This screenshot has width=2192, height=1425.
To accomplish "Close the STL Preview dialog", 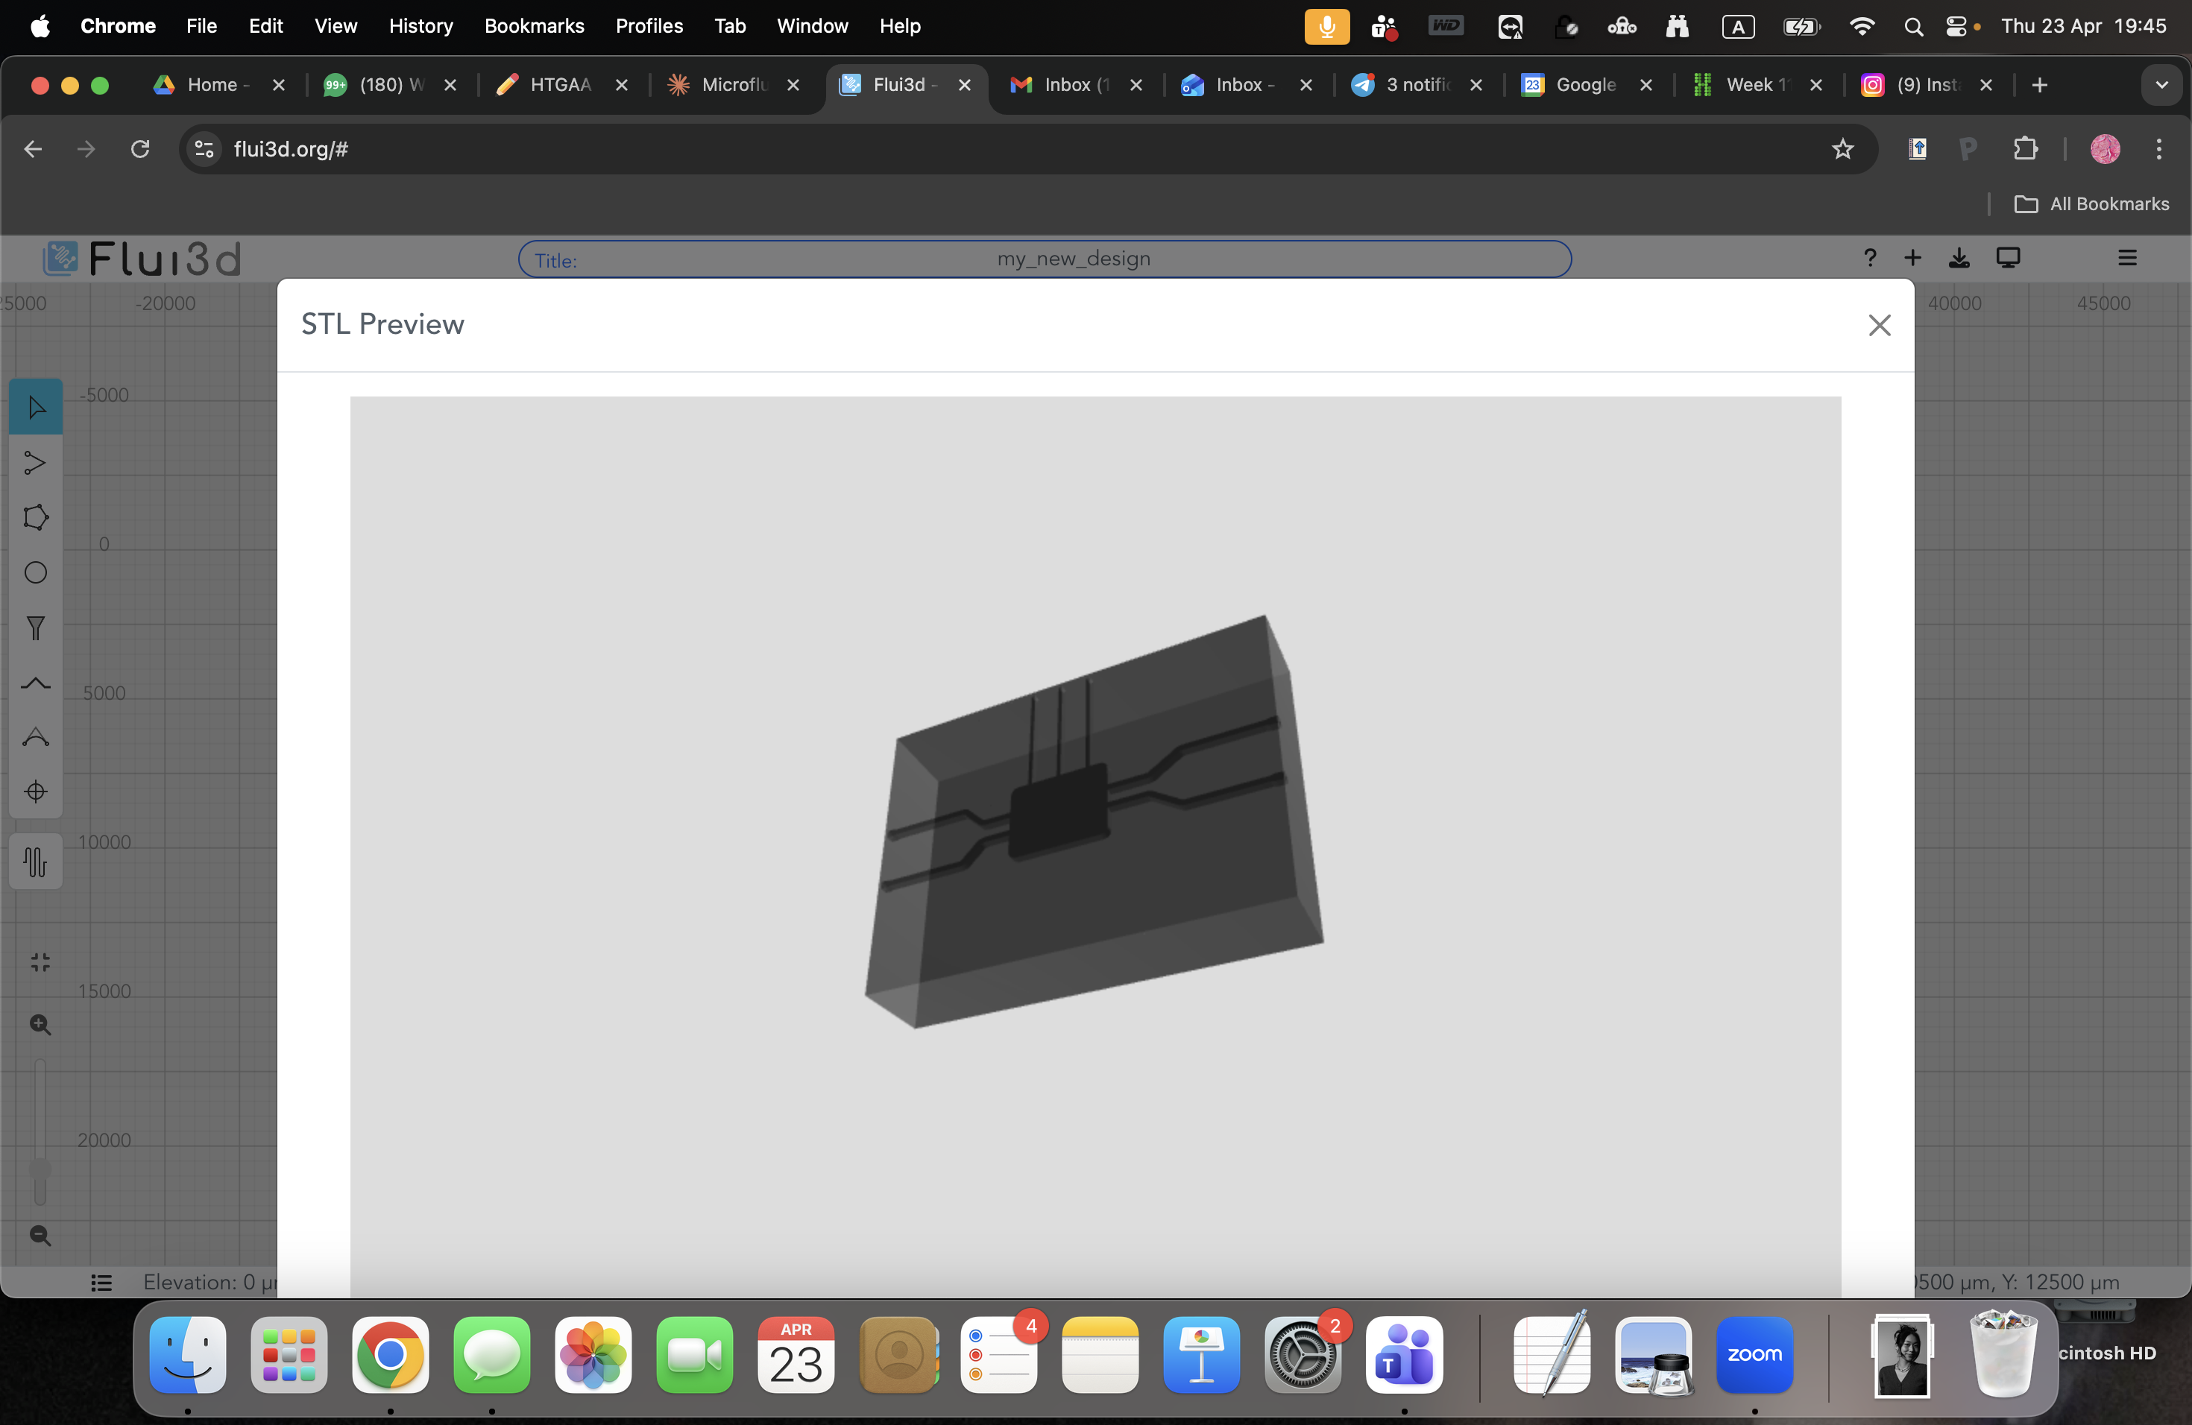I will [x=1879, y=325].
